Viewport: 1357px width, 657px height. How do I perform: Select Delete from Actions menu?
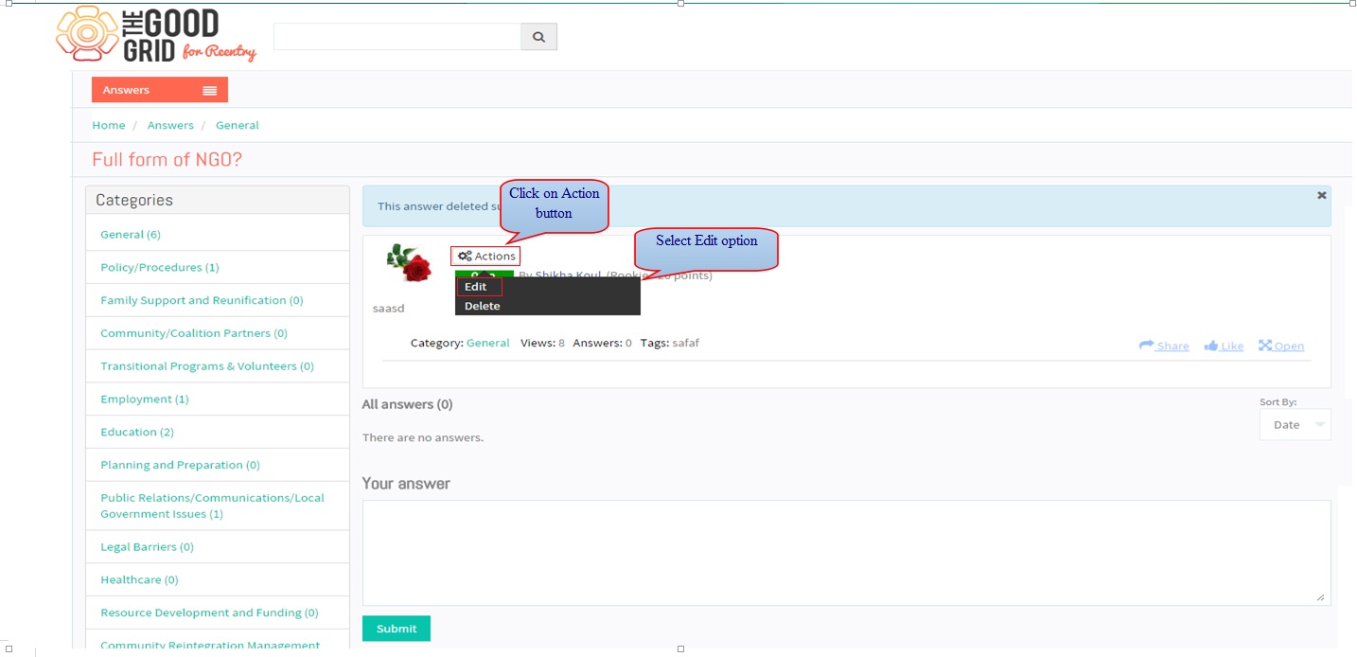coord(483,306)
